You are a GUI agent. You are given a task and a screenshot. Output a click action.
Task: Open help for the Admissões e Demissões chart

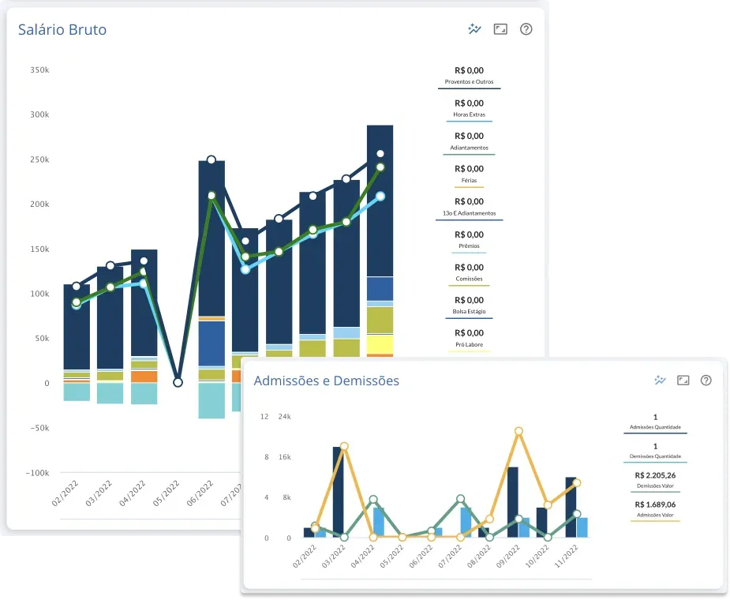(x=706, y=380)
